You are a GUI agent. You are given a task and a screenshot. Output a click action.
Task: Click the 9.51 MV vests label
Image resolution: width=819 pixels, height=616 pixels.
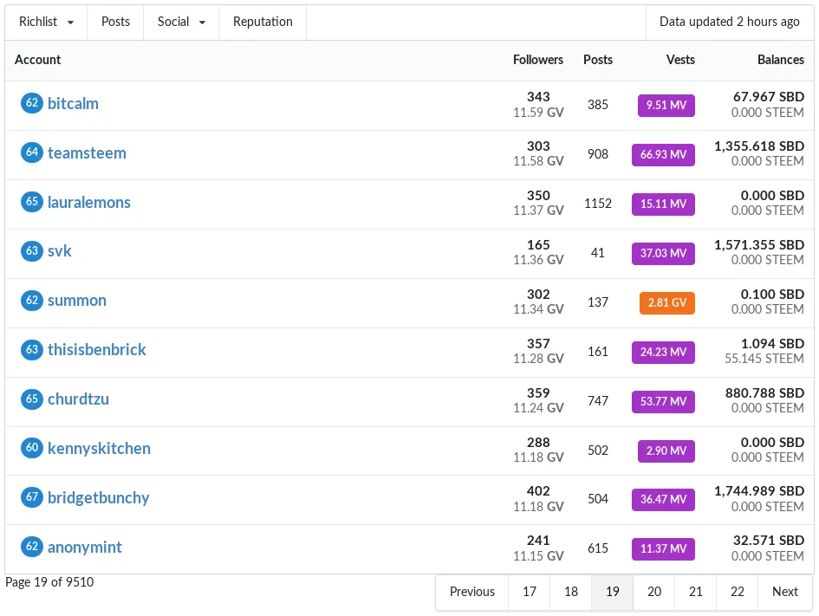(x=666, y=106)
